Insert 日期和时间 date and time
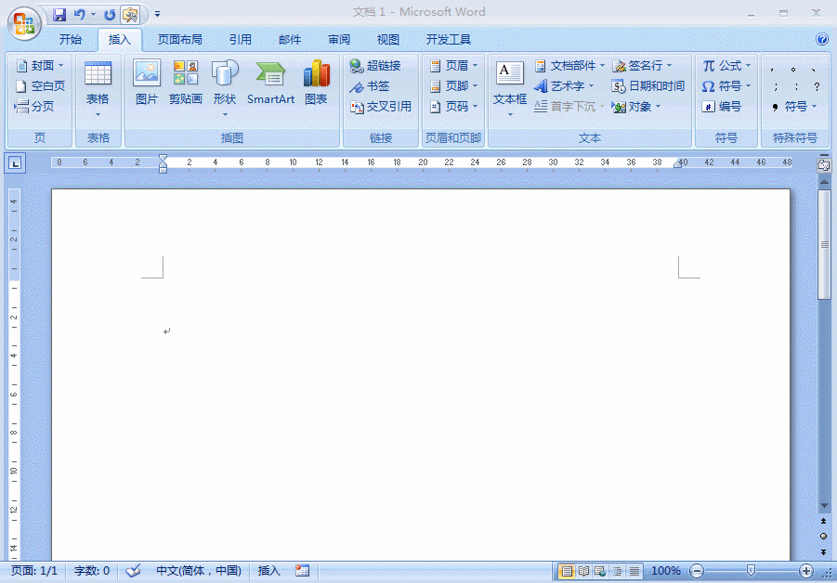The height and width of the screenshot is (583, 837). 648,86
